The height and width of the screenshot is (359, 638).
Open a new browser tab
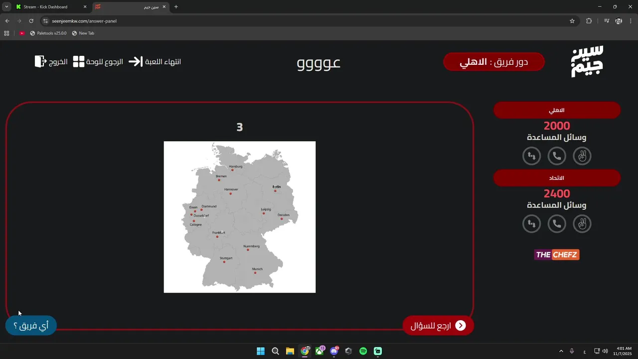pyautogui.click(x=176, y=7)
